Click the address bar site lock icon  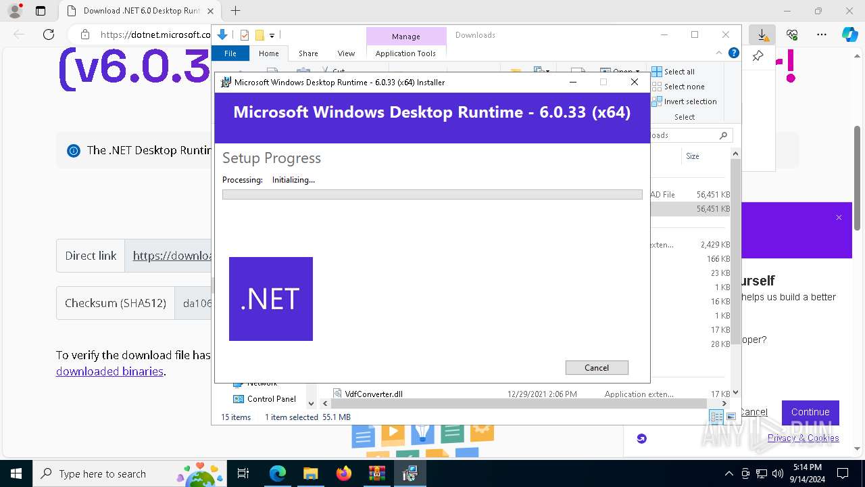point(85,34)
